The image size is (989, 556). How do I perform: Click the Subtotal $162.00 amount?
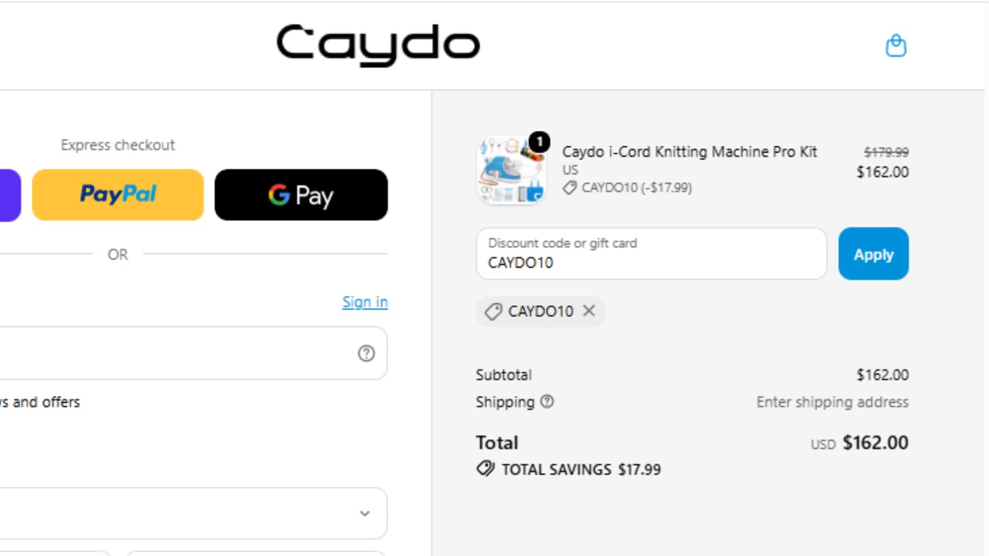click(x=882, y=375)
